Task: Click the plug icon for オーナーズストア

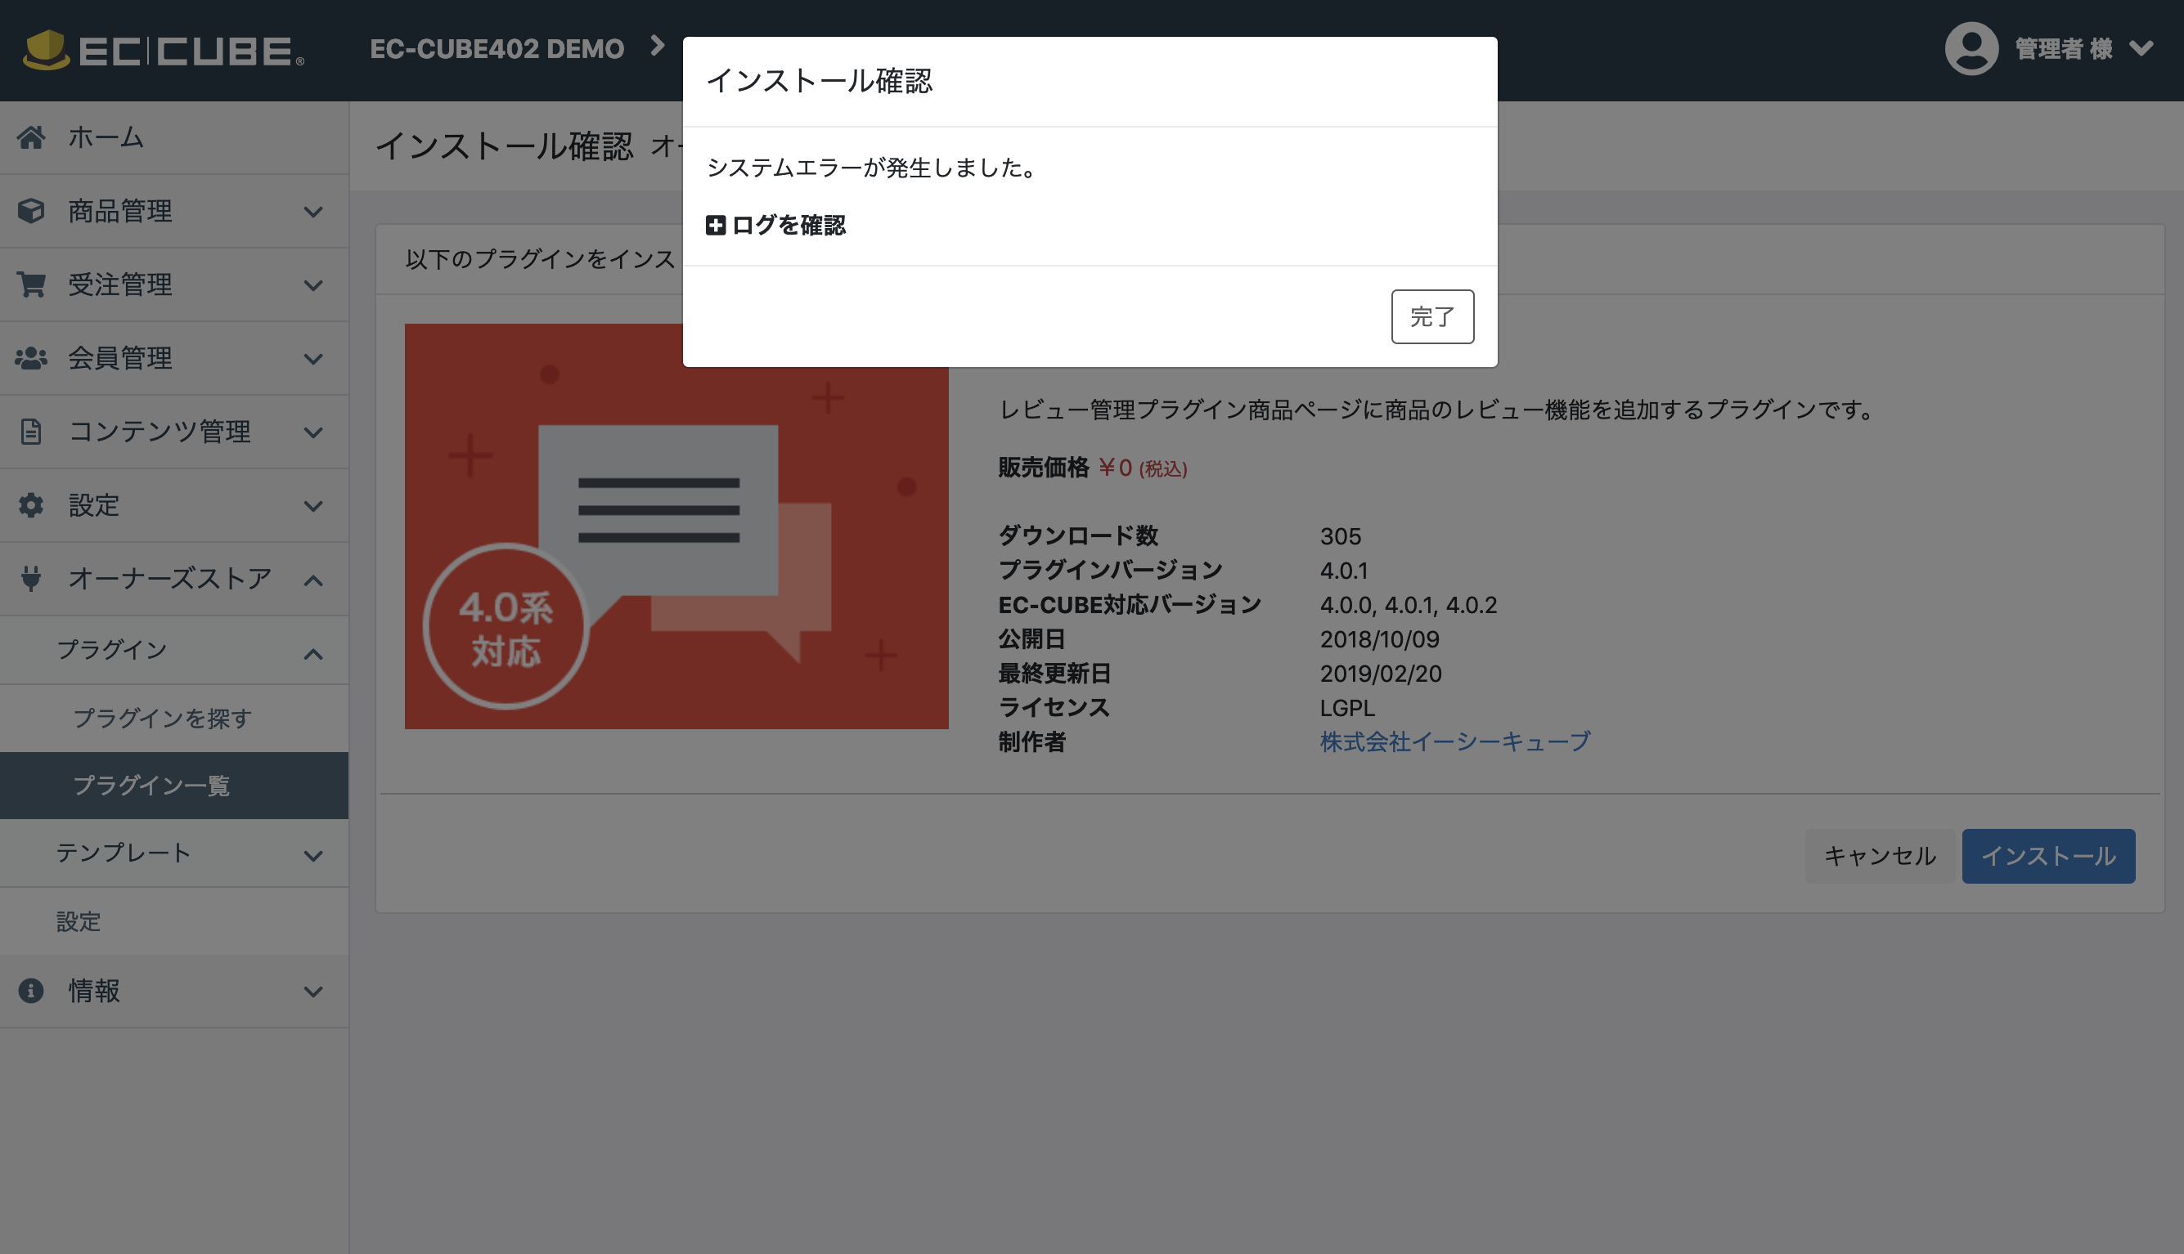Action: click(x=31, y=578)
